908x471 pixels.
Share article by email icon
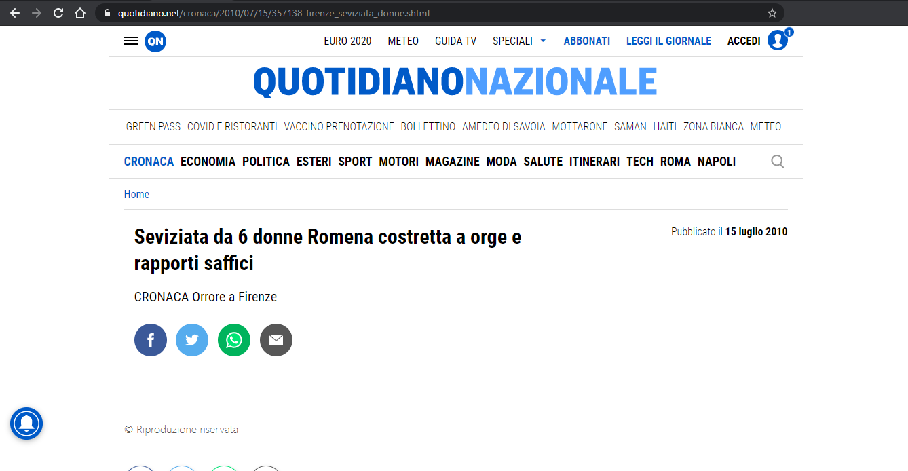pyautogui.click(x=276, y=340)
